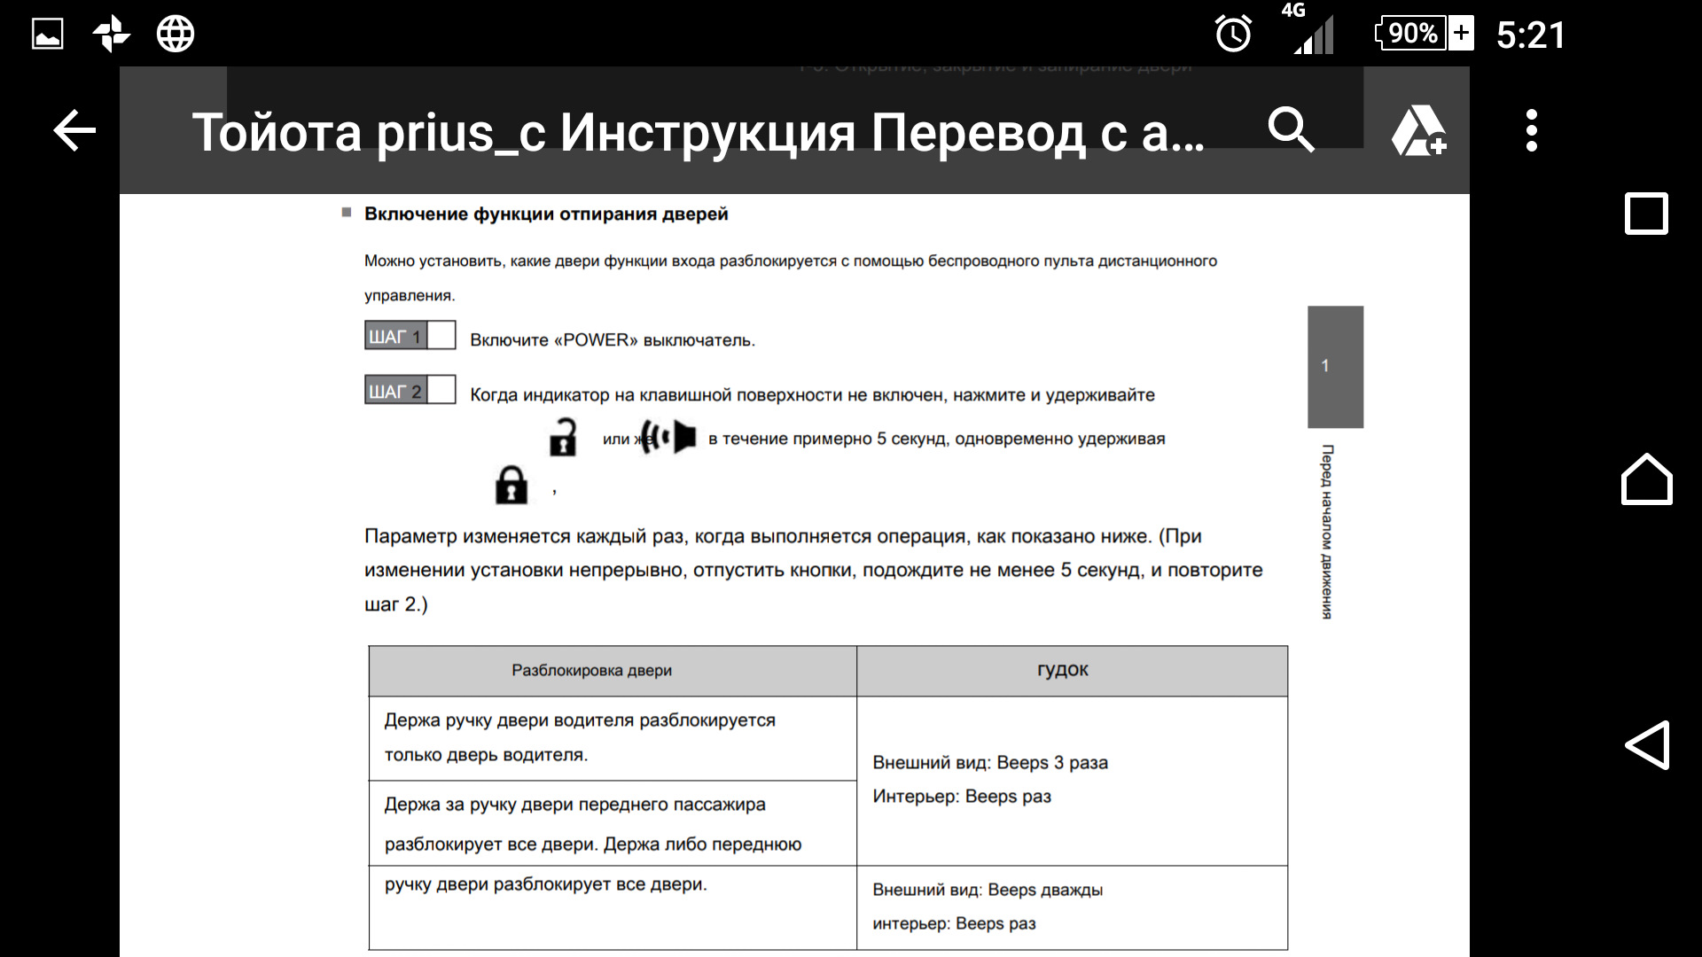Open search with the magnifier icon
This screenshot has width=1702, height=957.
[1290, 130]
